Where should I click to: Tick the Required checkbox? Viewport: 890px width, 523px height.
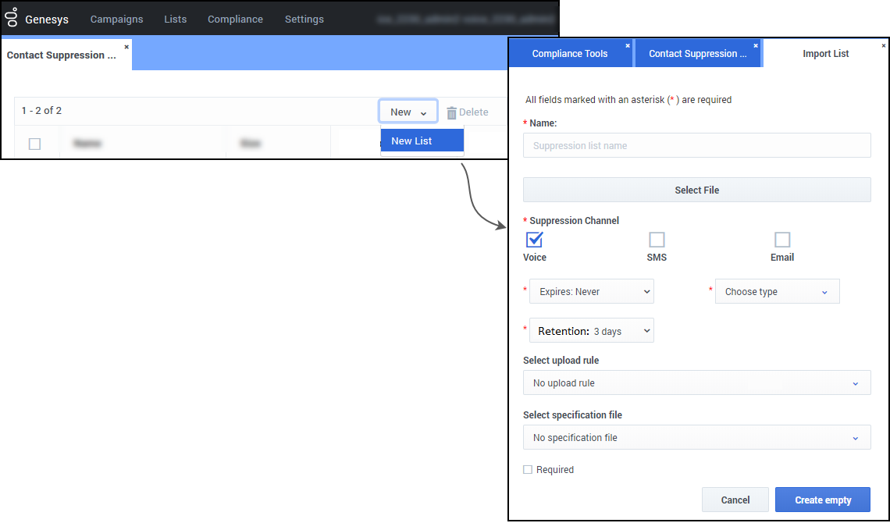[528, 470]
